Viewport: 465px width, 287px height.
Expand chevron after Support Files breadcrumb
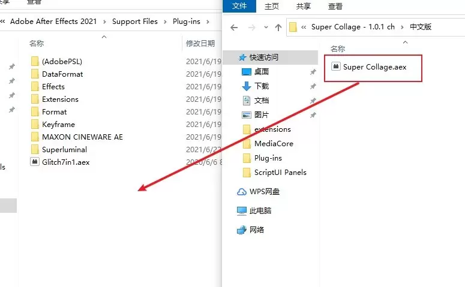click(x=165, y=22)
